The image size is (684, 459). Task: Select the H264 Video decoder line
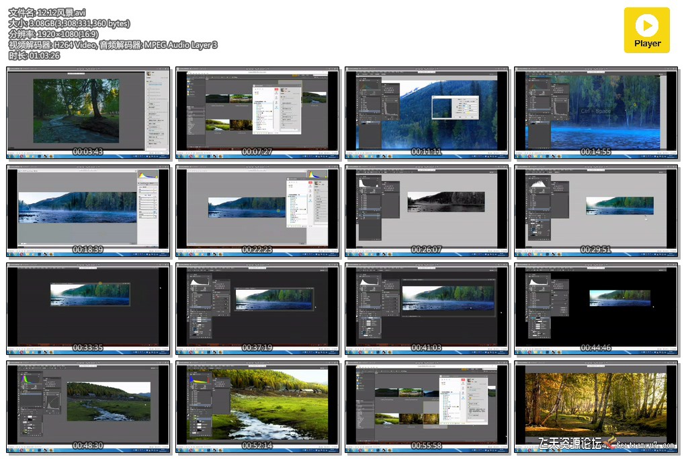113,45
